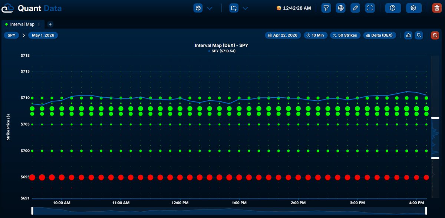This screenshot has width=445, height=218.
Task: Open the help question mark button
Action: coord(393,8)
